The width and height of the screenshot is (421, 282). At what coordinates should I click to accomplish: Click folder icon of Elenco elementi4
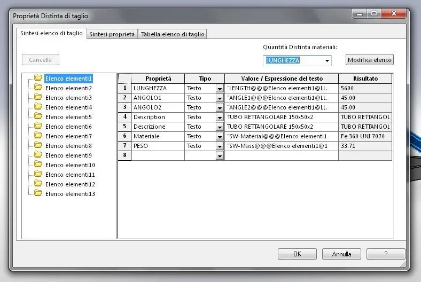[38, 107]
